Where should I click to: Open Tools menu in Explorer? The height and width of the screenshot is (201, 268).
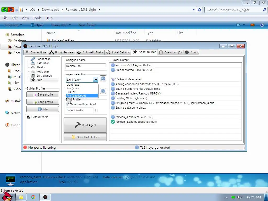pyautogui.click(x=37, y=18)
